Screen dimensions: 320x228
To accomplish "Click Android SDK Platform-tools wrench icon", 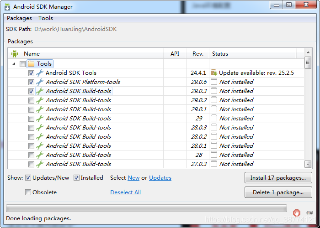I will pyautogui.click(x=40, y=82).
